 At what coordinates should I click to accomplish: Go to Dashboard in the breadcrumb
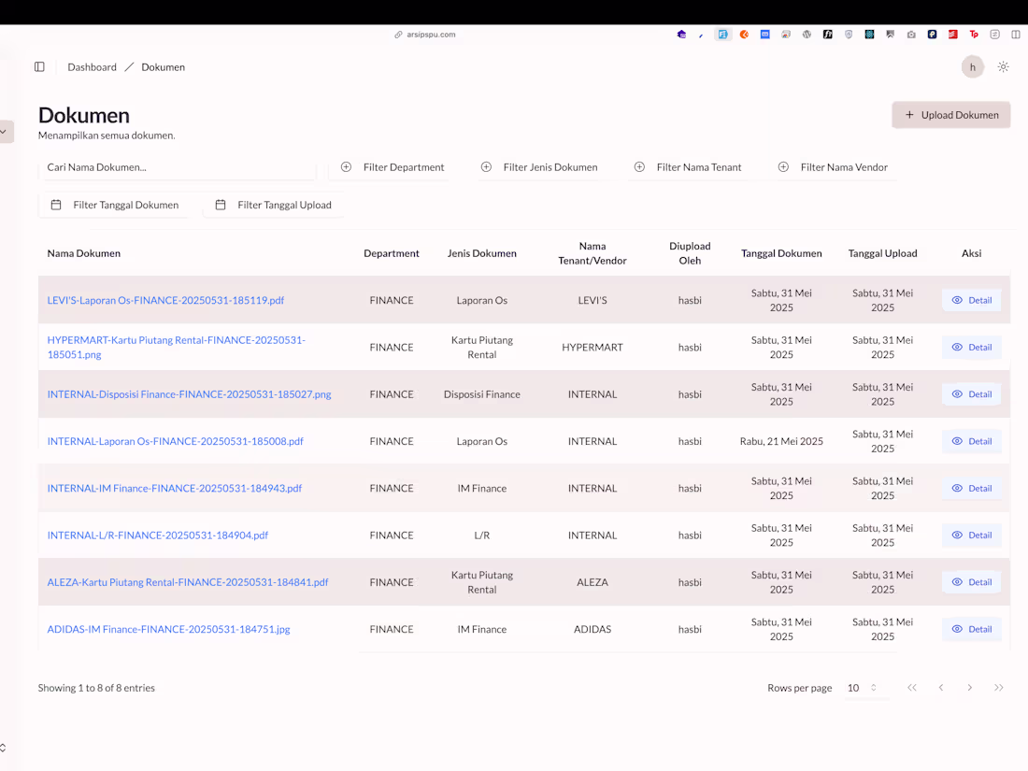pyautogui.click(x=92, y=67)
